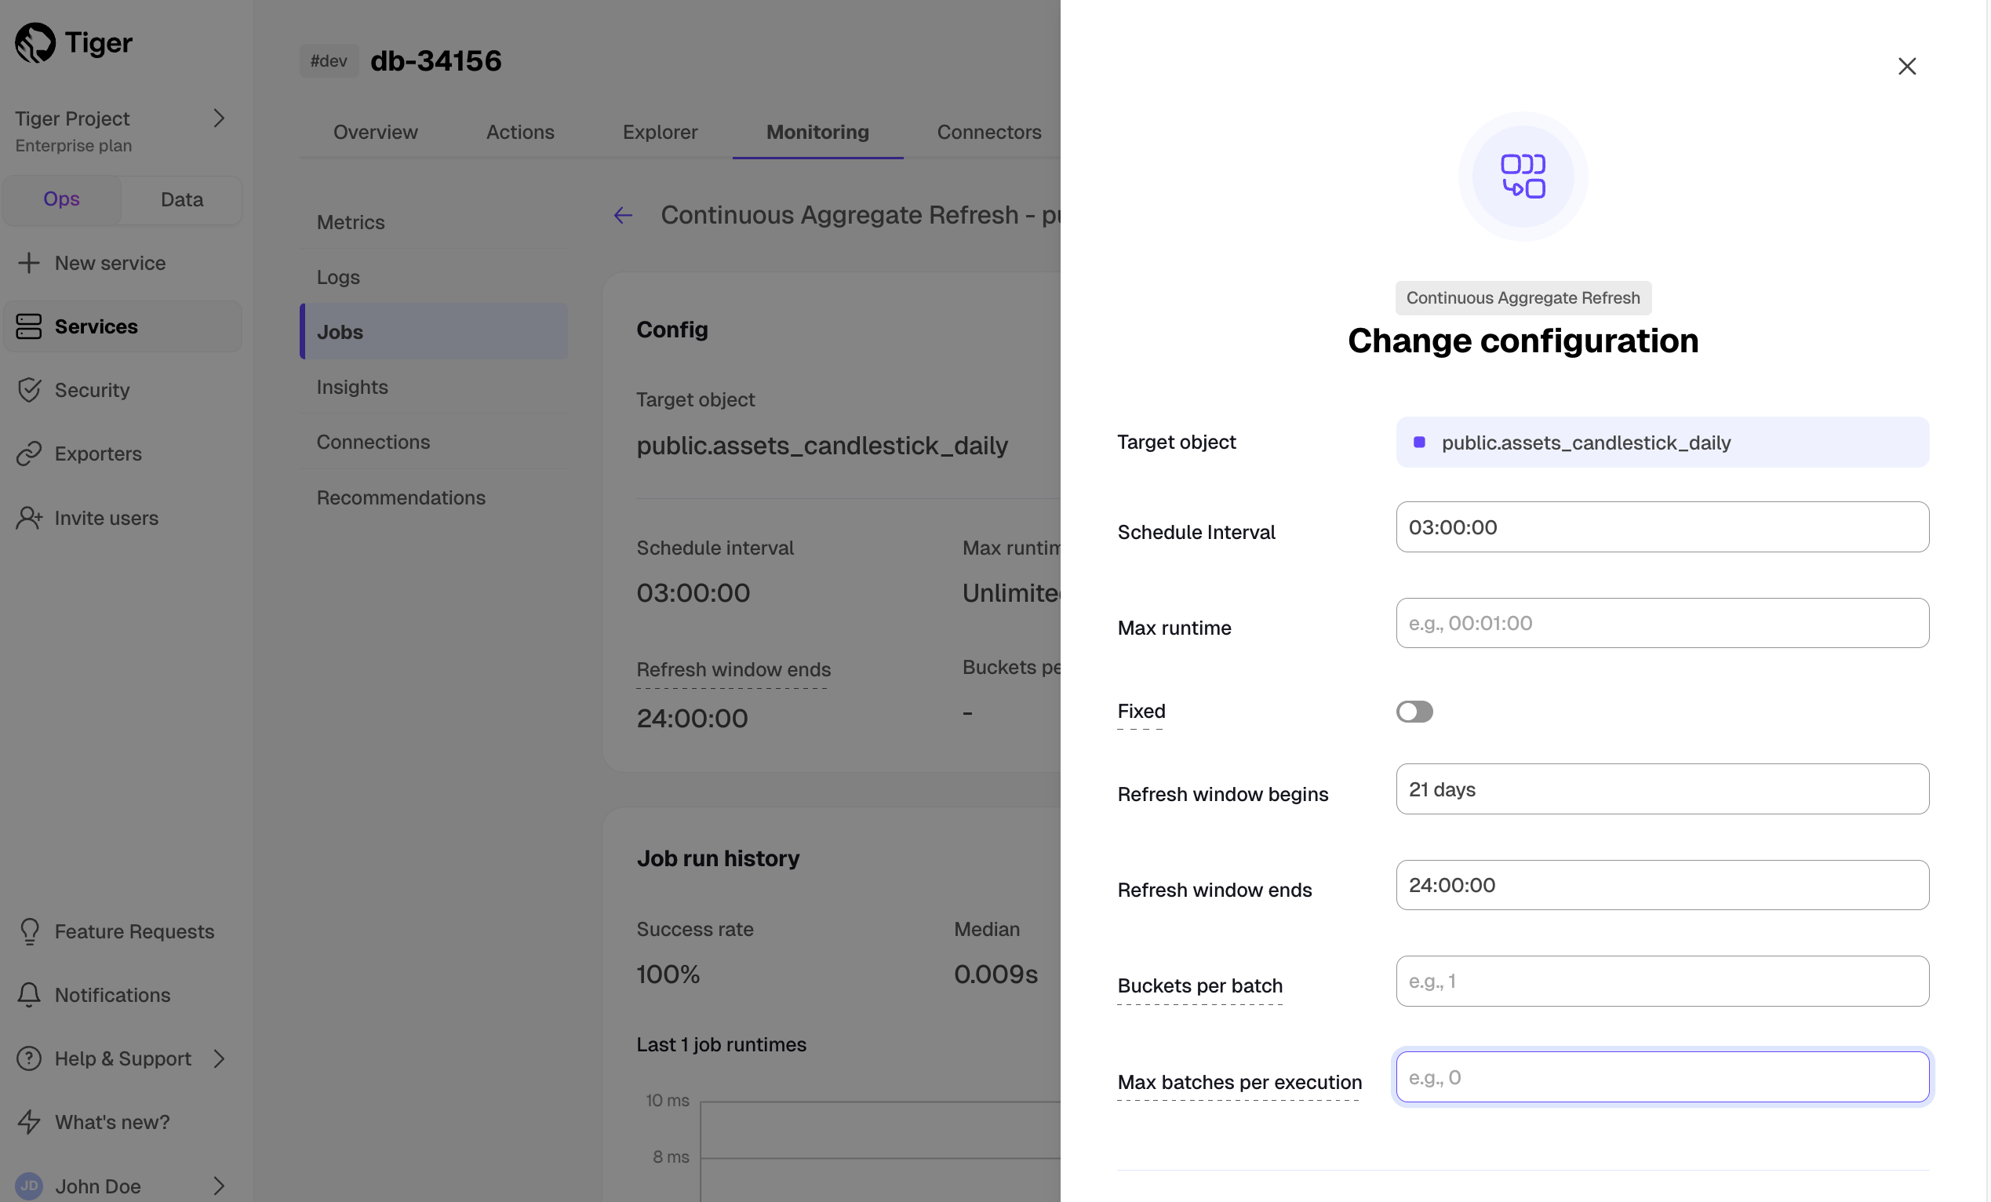Open the John Doe account chevron
This screenshot has height=1202, width=1991.
219,1186
